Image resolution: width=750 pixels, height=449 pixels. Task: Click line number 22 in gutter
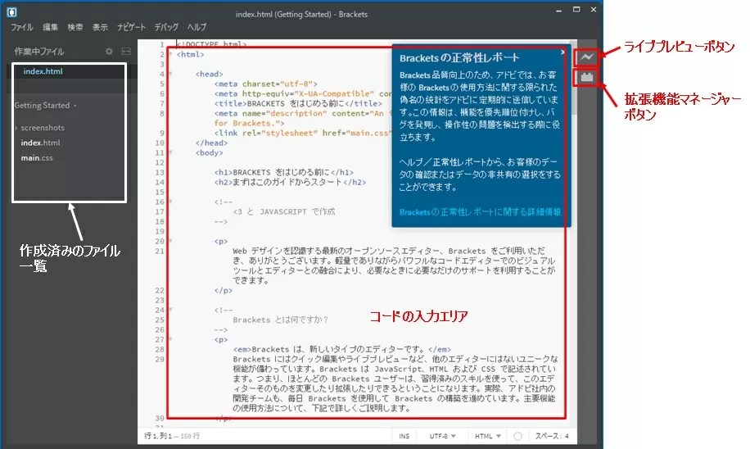[x=160, y=291]
